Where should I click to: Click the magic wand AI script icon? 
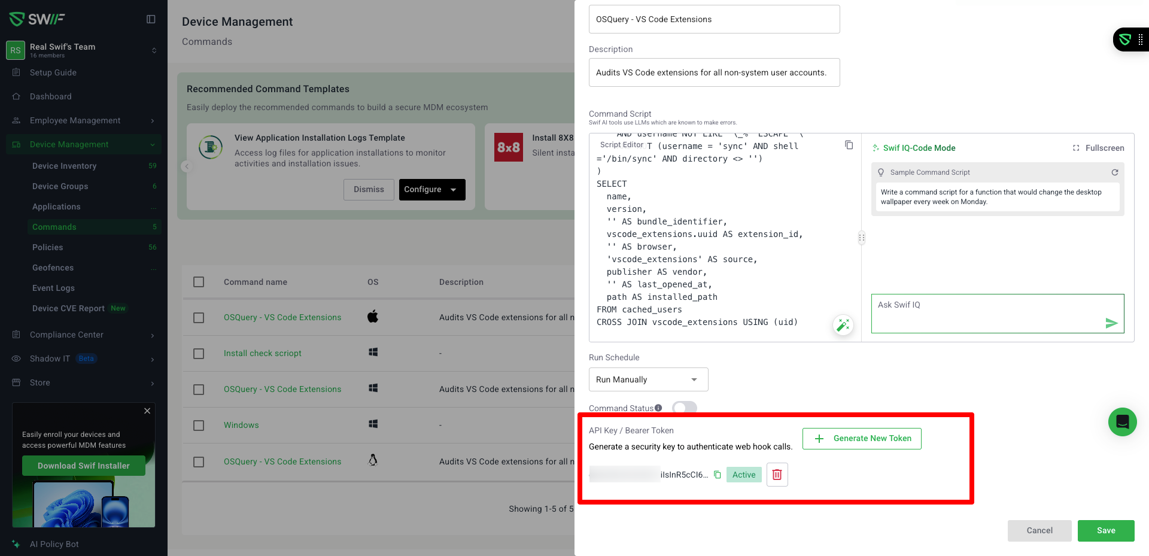tap(843, 325)
